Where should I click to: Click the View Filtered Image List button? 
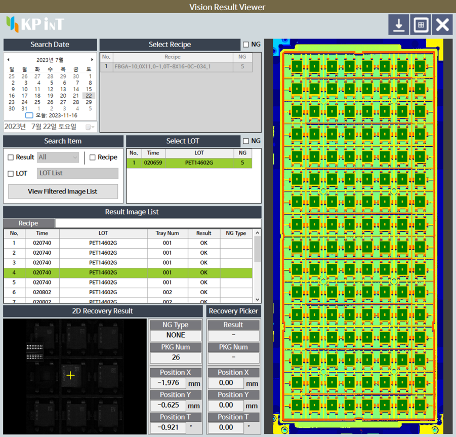coord(62,191)
